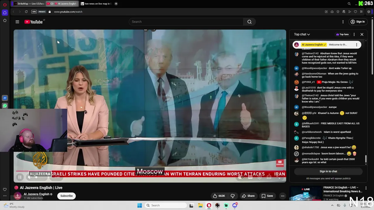Screen dimensions: 374x210
Task: Click the video subscribe watermark
Action: (x=280, y=163)
